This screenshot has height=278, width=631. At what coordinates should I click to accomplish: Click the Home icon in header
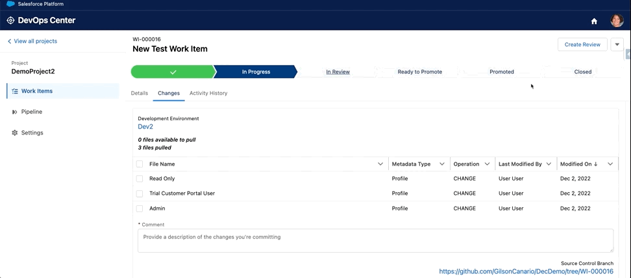593,21
